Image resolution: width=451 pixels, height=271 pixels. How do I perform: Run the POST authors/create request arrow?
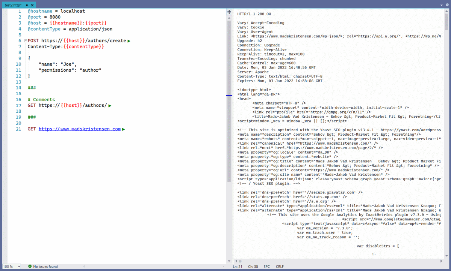pos(129,41)
